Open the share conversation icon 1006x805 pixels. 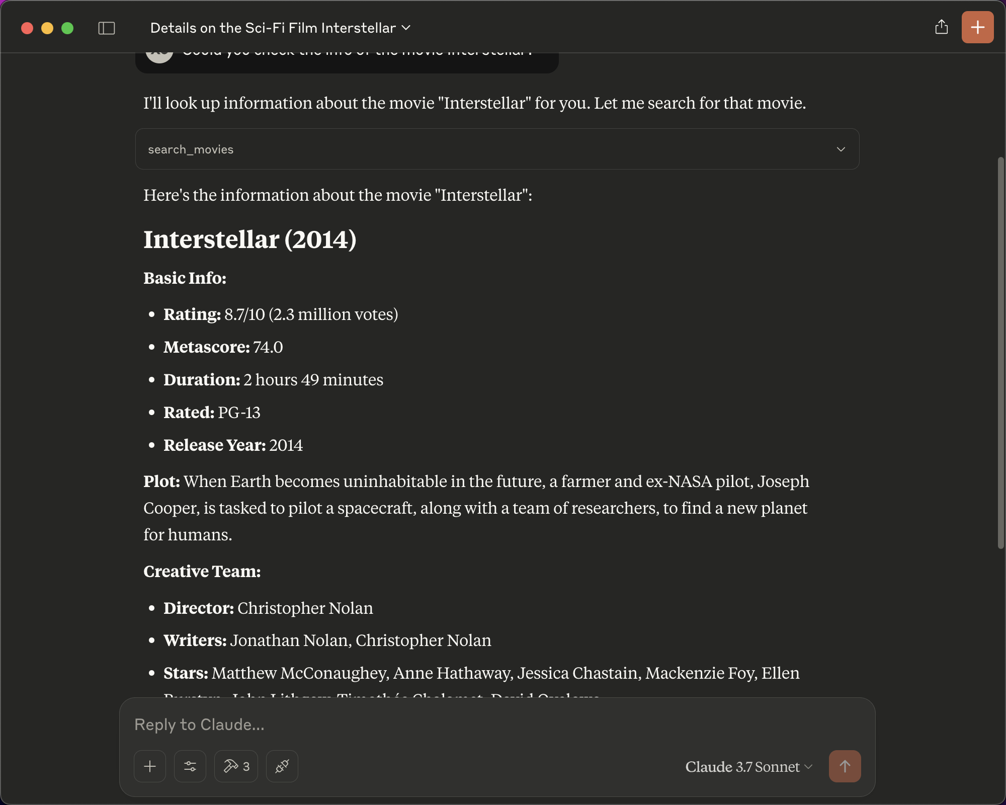click(941, 28)
